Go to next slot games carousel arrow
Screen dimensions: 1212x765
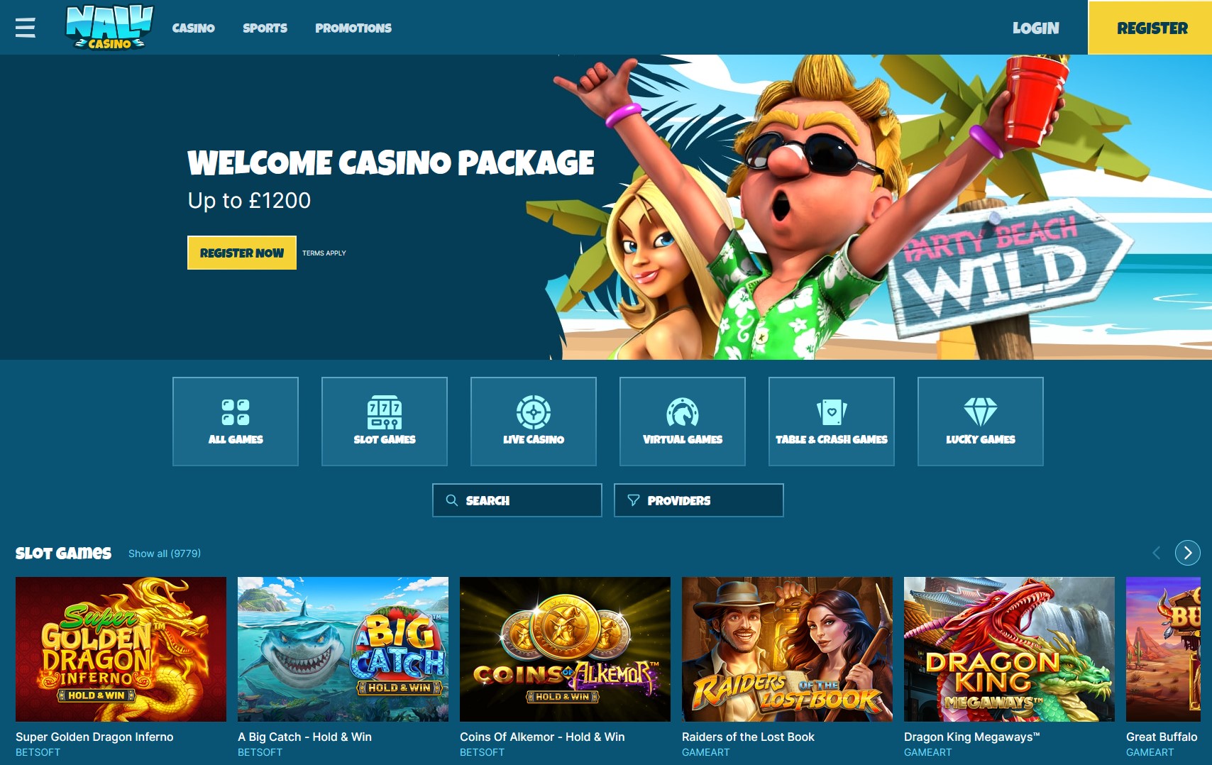(x=1188, y=553)
